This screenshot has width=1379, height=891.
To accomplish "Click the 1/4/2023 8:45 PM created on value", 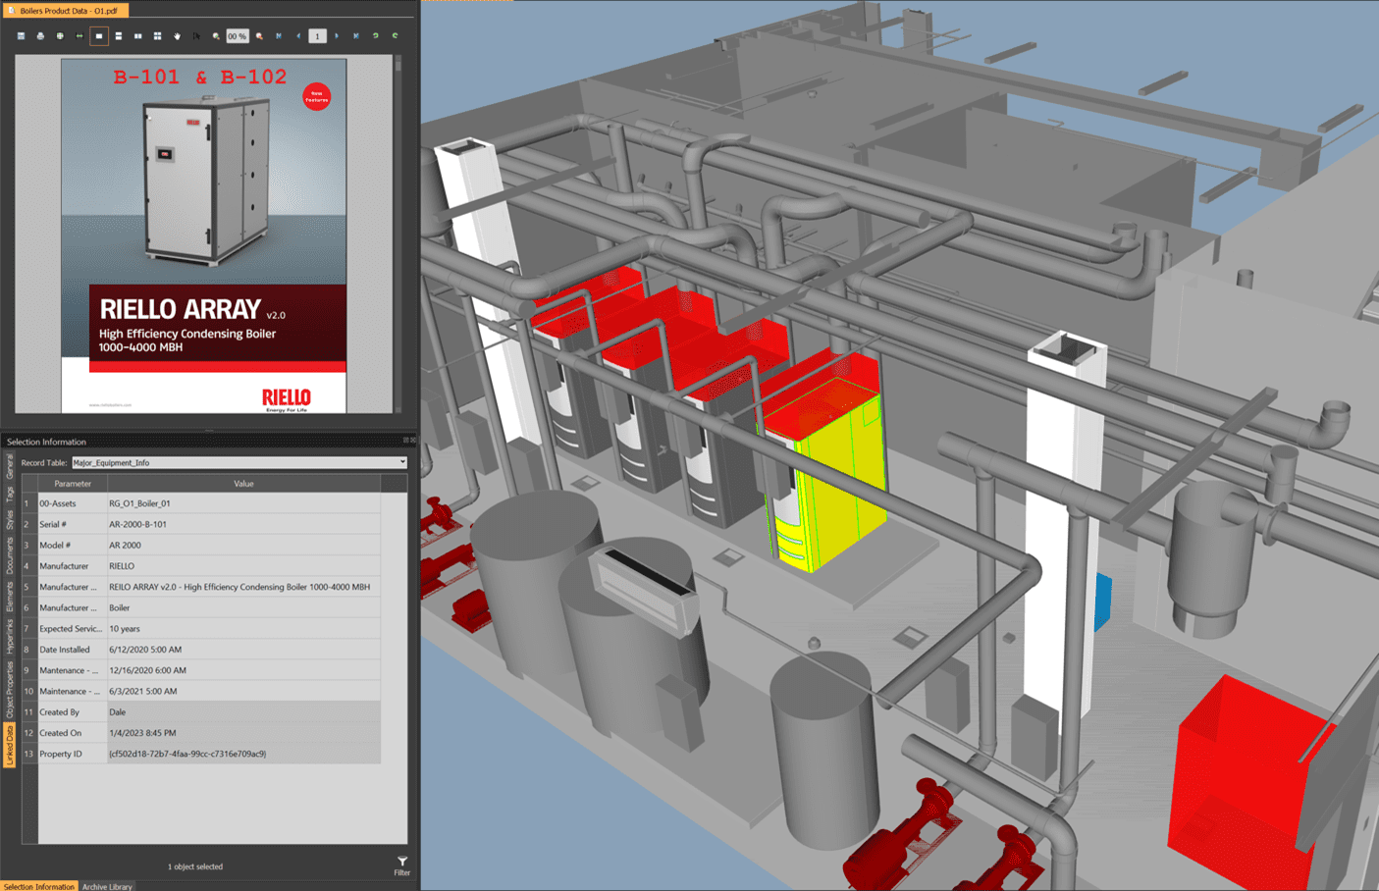I will [x=243, y=733].
